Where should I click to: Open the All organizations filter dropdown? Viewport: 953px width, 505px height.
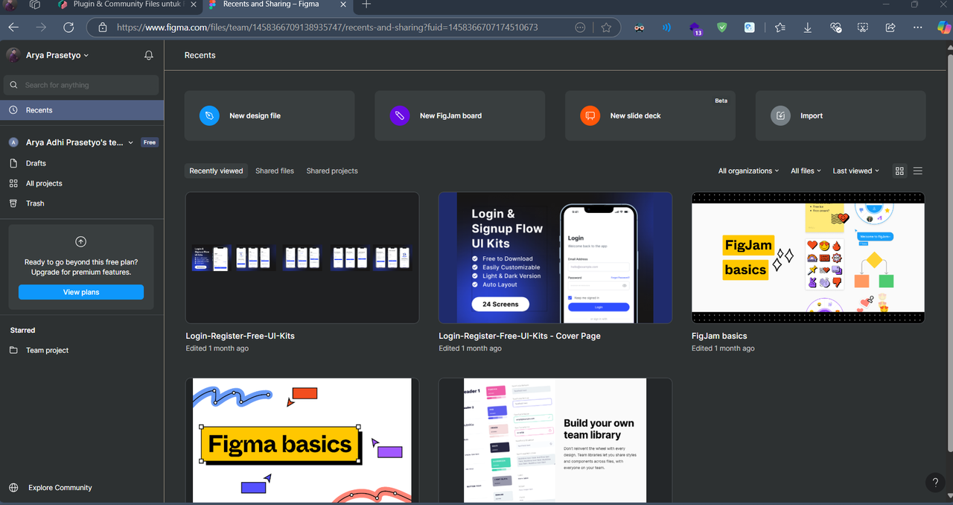tap(748, 171)
